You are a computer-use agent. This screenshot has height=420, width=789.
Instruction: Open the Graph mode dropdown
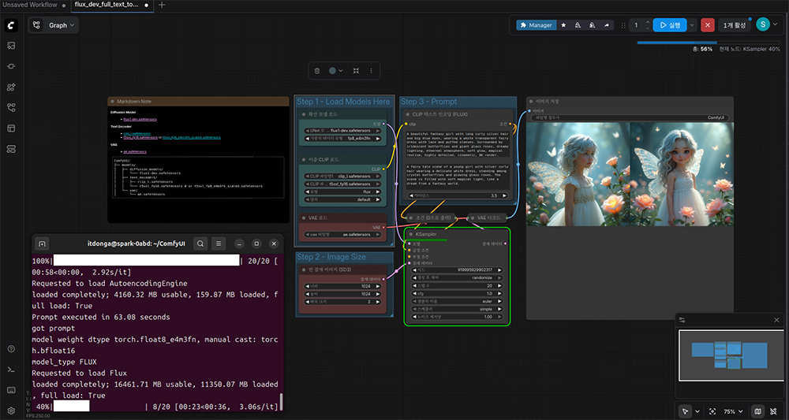pos(54,25)
